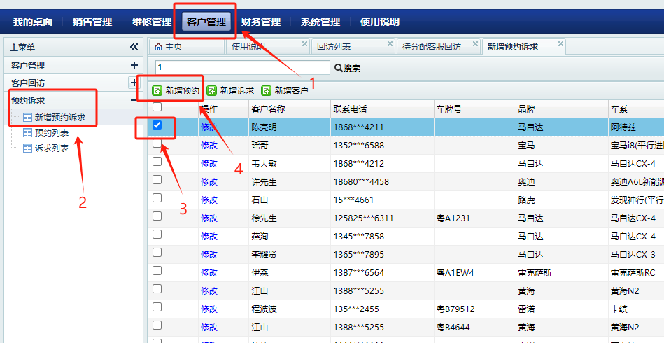664x343 pixels.
Task: Collapse sidebar with double-chevron icon
Action: tap(134, 47)
